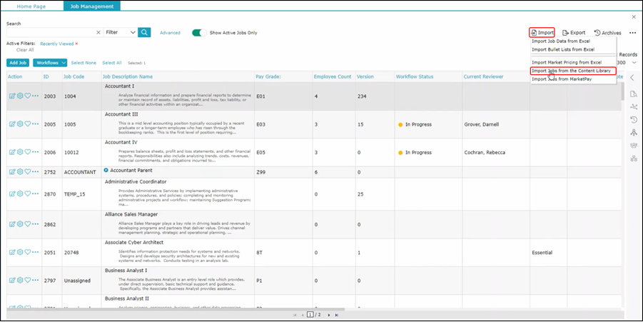
Task: Click gear icon for Accountant III row
Action: coord(20,124)
